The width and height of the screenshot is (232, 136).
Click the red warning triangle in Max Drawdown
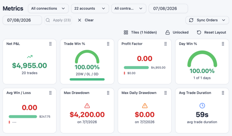87,106
